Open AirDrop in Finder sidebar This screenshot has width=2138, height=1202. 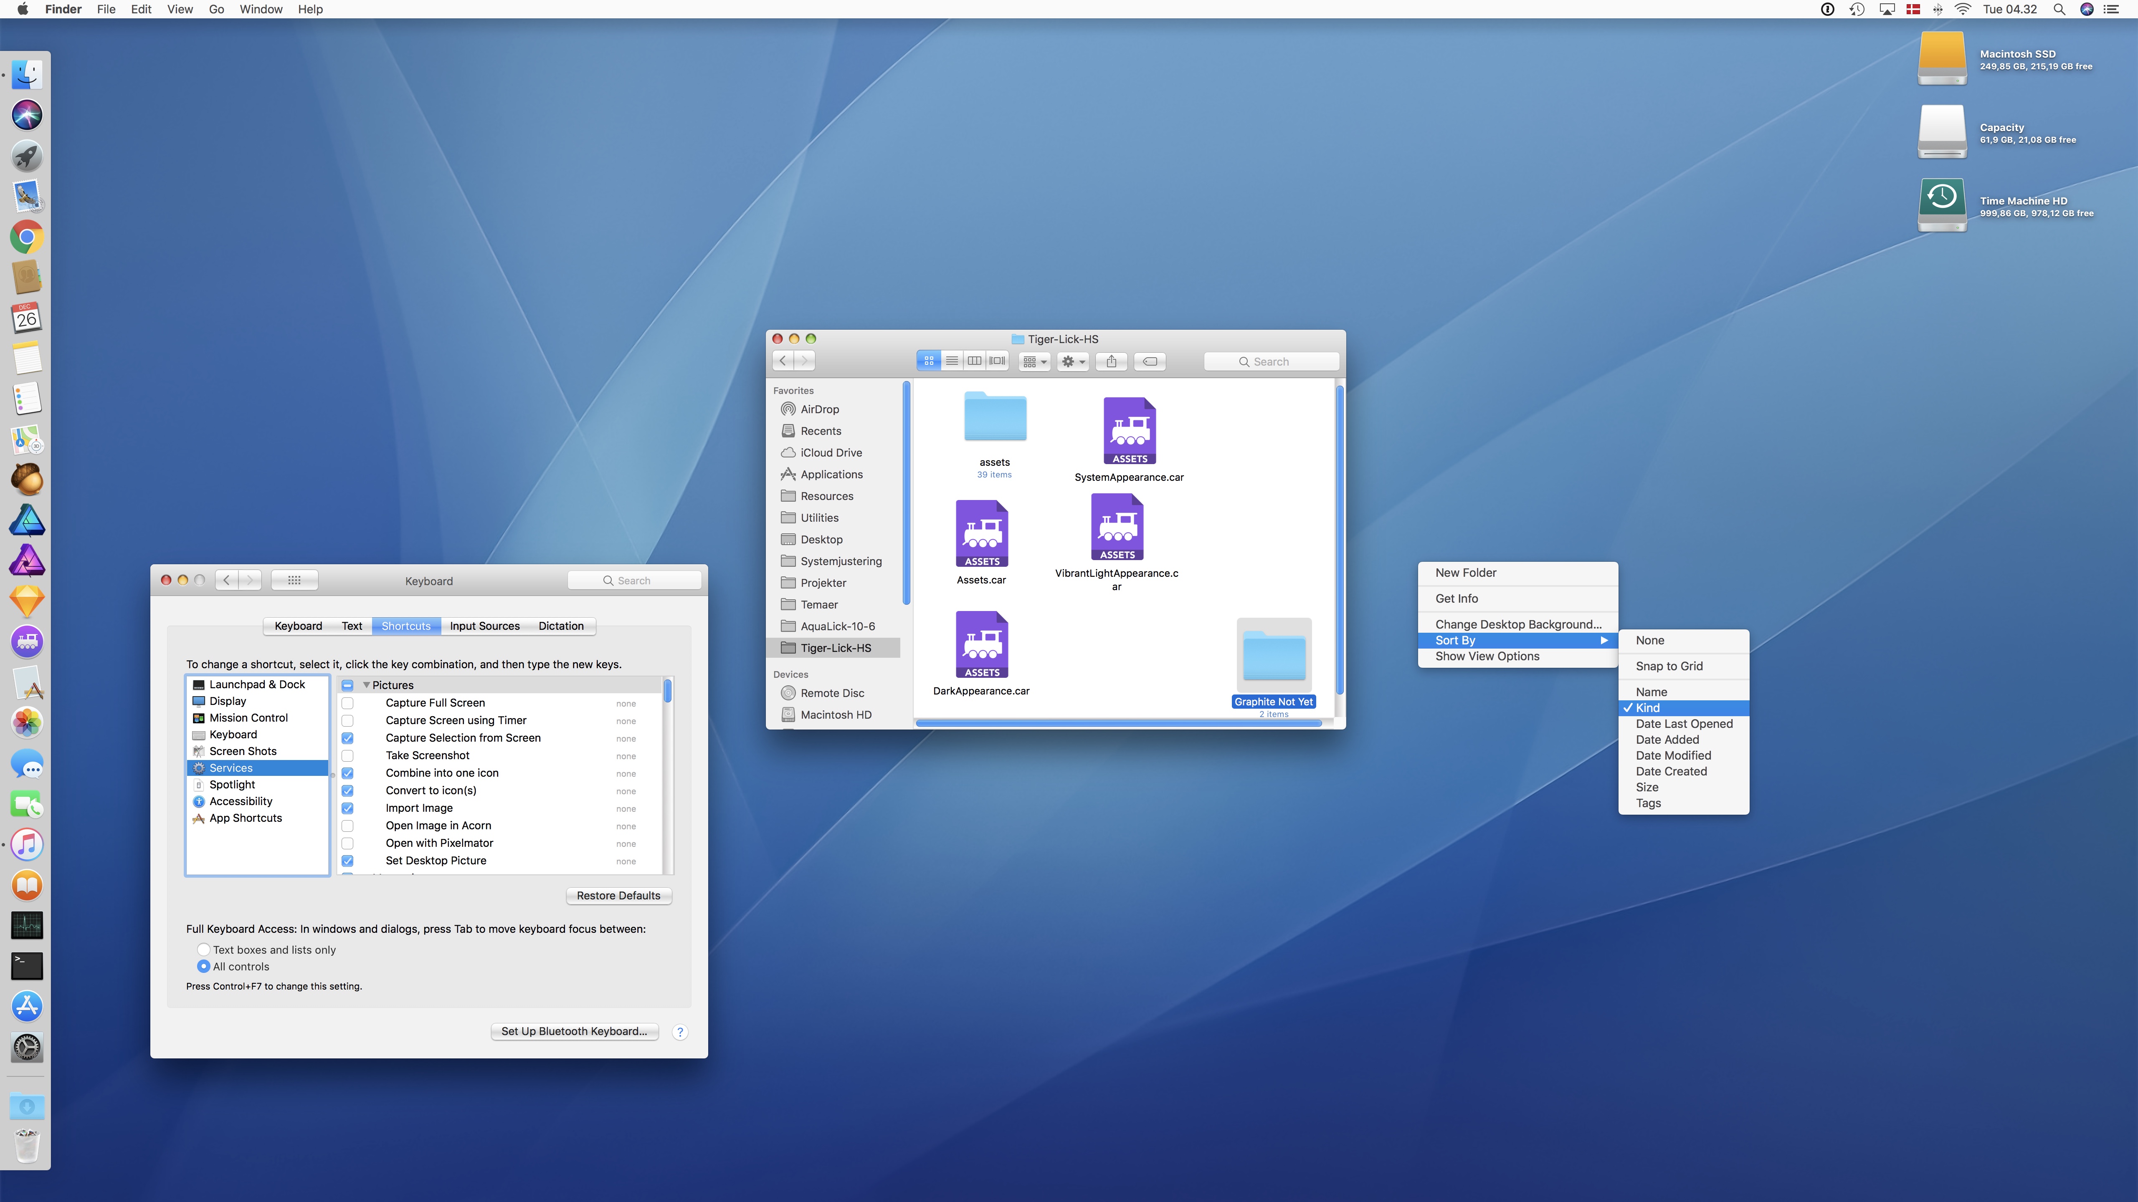833,409
